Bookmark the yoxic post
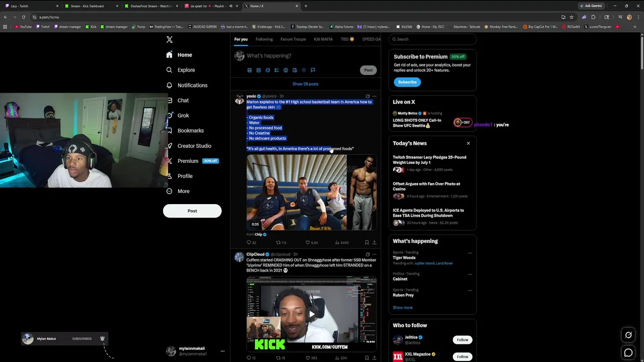 point(367,242)
